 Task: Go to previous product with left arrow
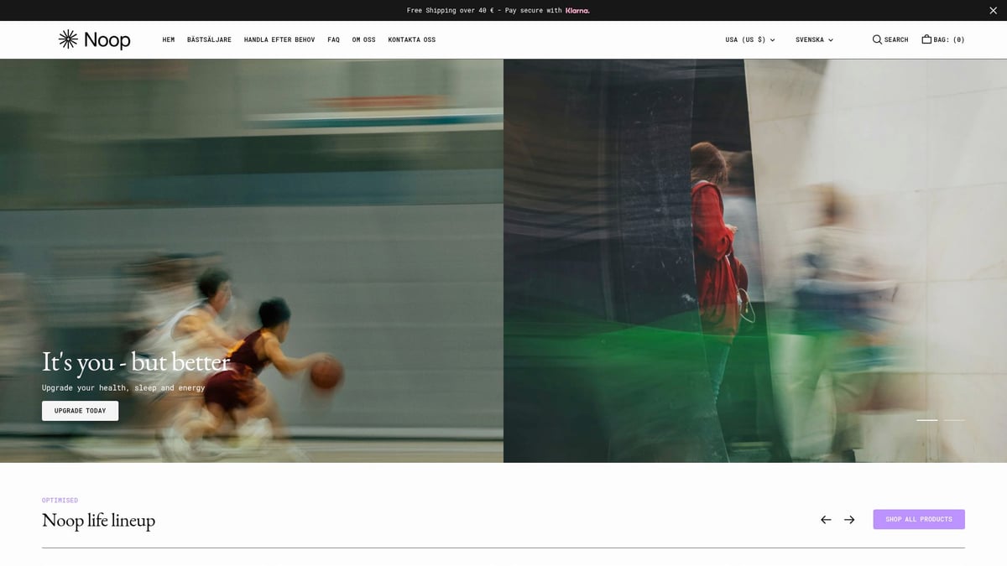826,520
